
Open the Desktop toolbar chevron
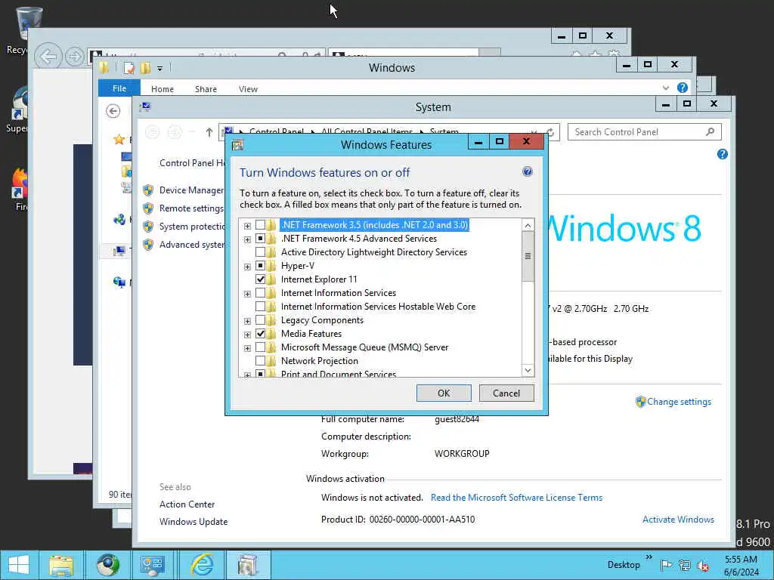pyautogui.click(x=649, y=557)
